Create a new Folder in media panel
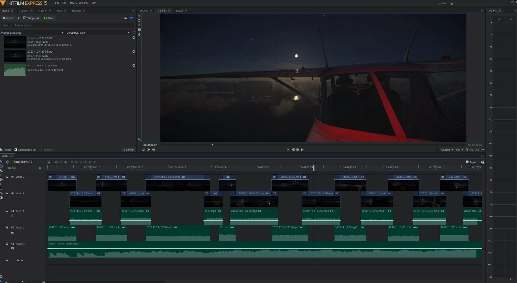Image resolution: width=517 pixels, height=283 pixels. click(6, 150)
